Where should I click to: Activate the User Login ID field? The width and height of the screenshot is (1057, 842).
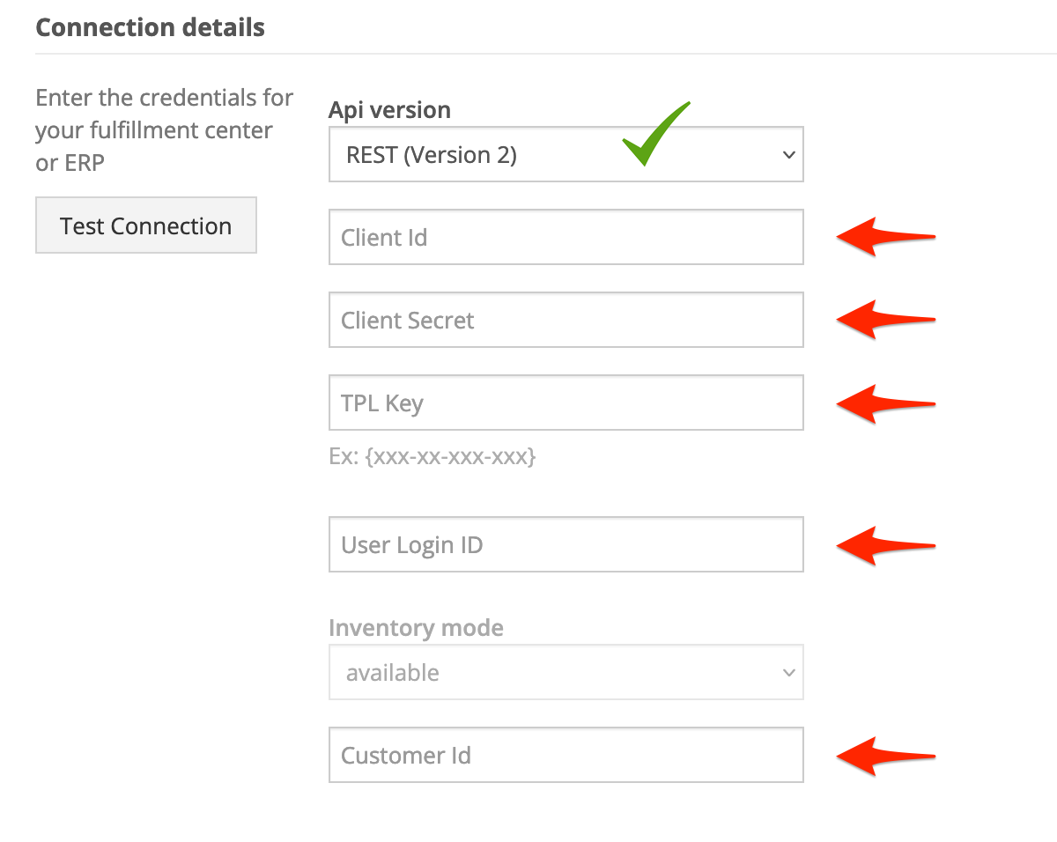pos(565,544)
